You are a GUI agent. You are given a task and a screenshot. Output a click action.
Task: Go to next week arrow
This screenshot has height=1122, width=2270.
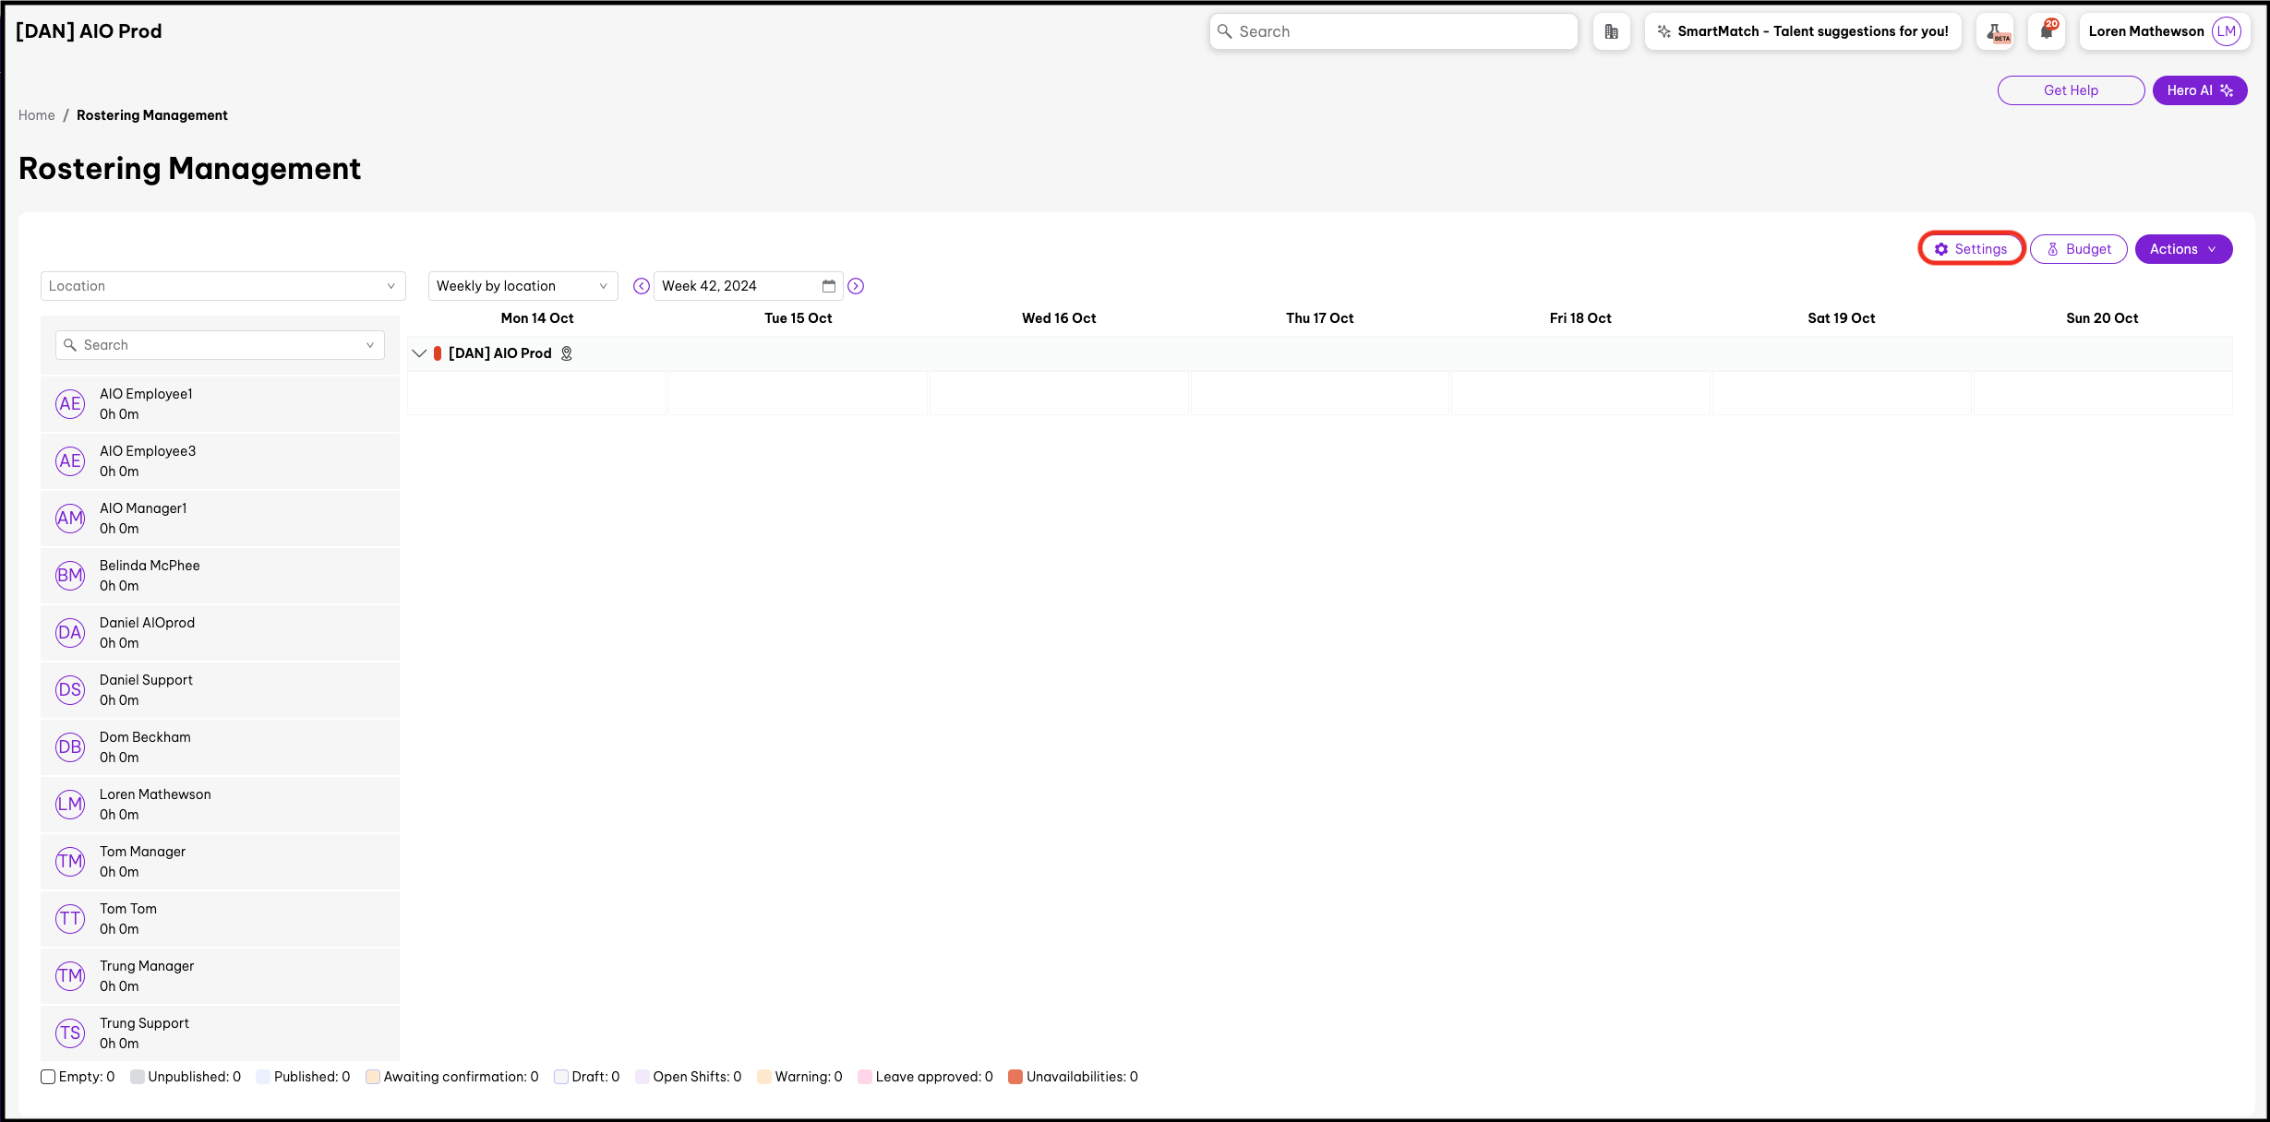coord(856,286)
